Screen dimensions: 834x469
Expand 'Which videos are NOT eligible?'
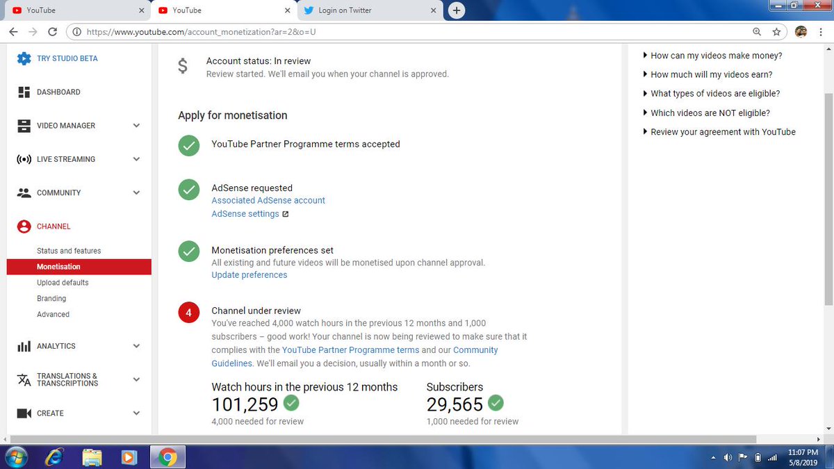point(706,113)
